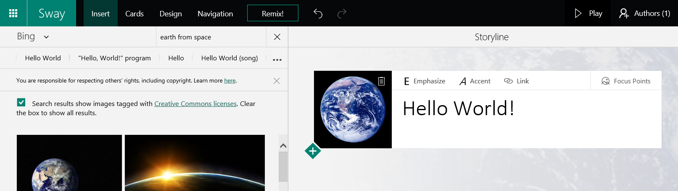Click the results scrollbar thumb
The width and height of the screenshot is (678, 191).
click(283, 167)
